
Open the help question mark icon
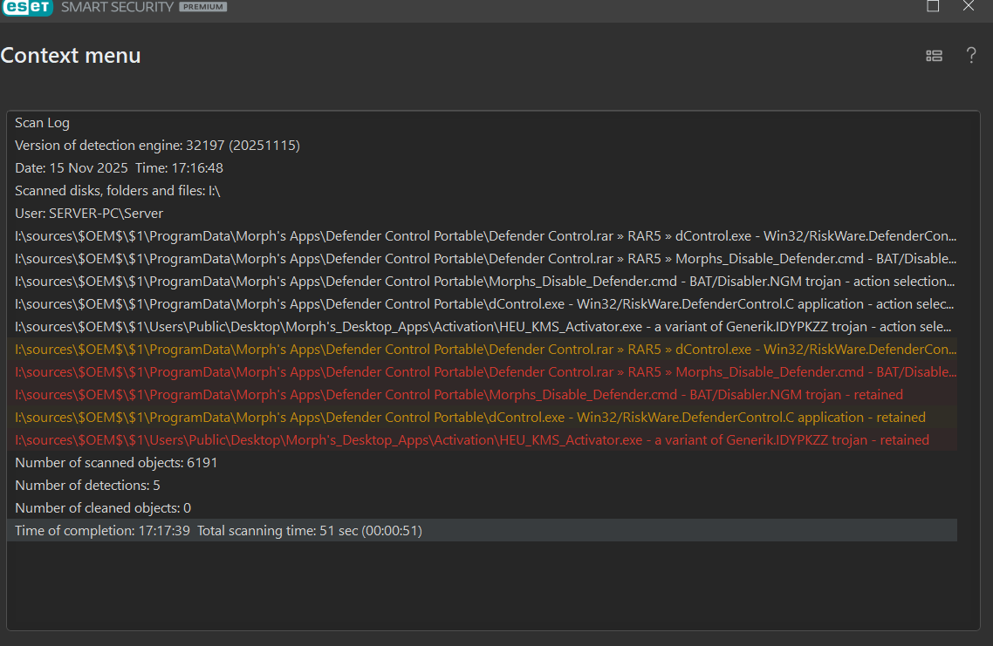point(970,56)
